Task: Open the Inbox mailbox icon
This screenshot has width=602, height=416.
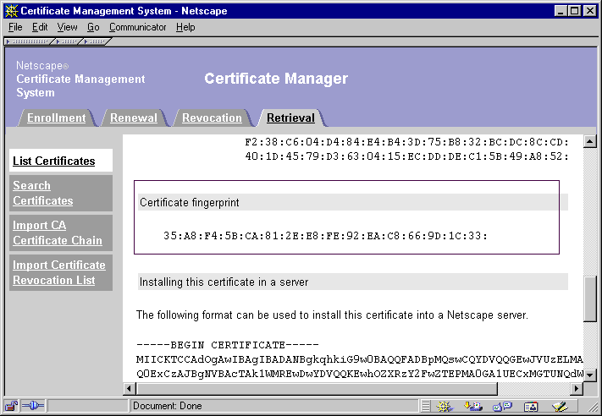Action: tap(473, 406)
